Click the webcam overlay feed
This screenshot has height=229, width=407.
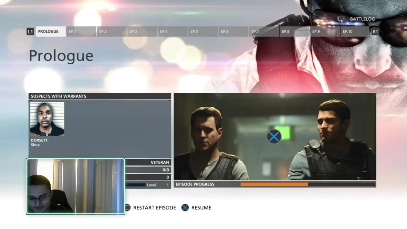[x=76, y=186]
